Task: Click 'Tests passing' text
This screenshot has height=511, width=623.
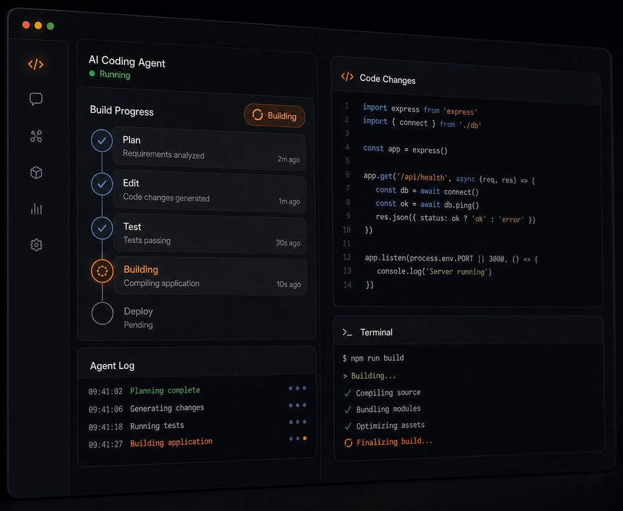Action: point(147,240)
